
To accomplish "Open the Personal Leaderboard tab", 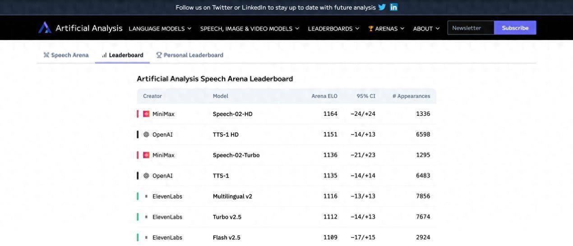I will pyautogui.click(x=189, y=55).
